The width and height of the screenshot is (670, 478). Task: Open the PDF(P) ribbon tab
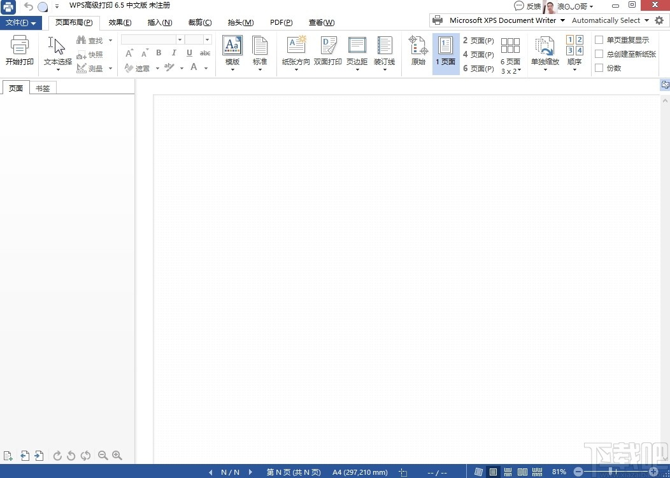(x=281, y=23)
